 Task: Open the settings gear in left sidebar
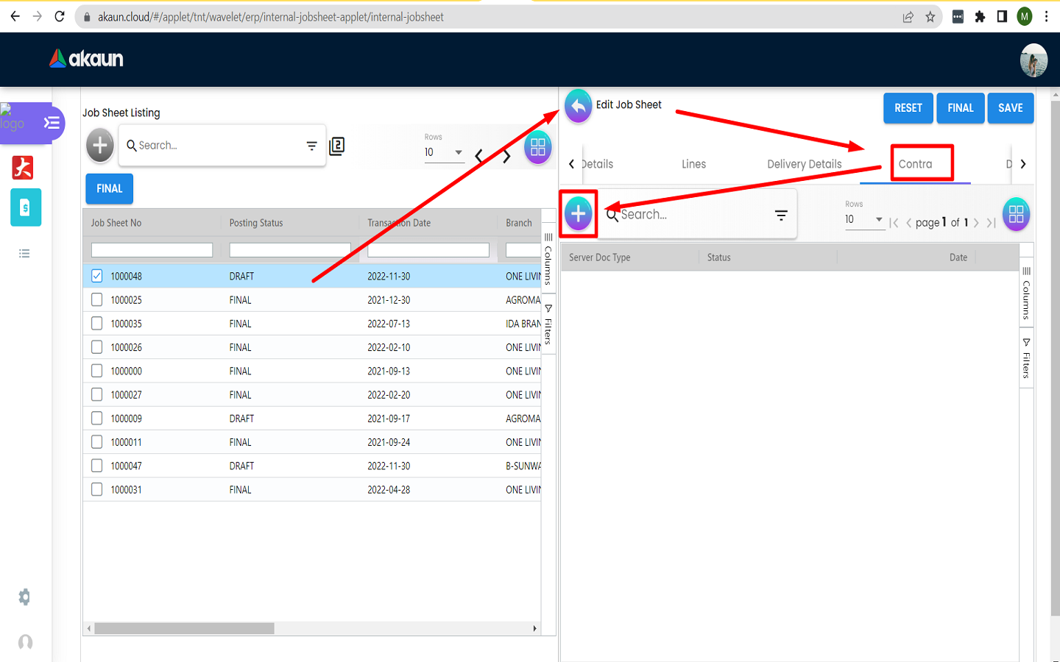tap(24, 597)
